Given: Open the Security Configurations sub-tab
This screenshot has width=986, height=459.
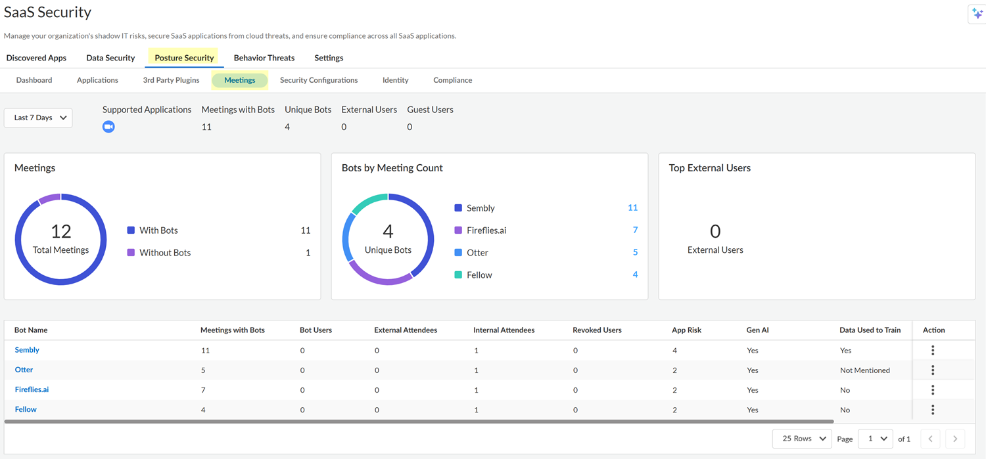Looking at the screenshot, I should pos(319,80).
